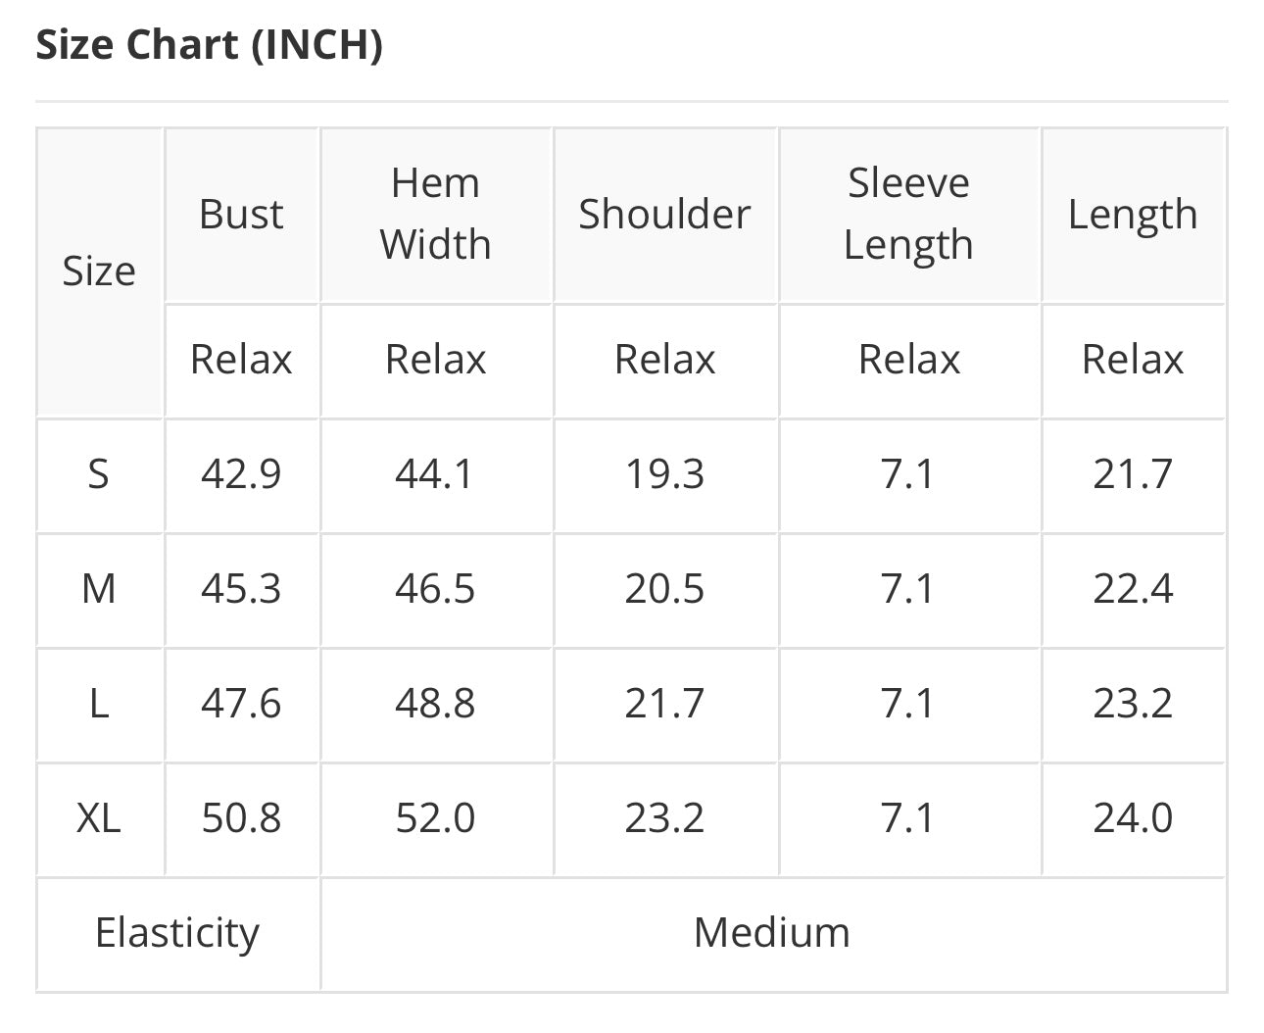Select the XL size row label

99,818
